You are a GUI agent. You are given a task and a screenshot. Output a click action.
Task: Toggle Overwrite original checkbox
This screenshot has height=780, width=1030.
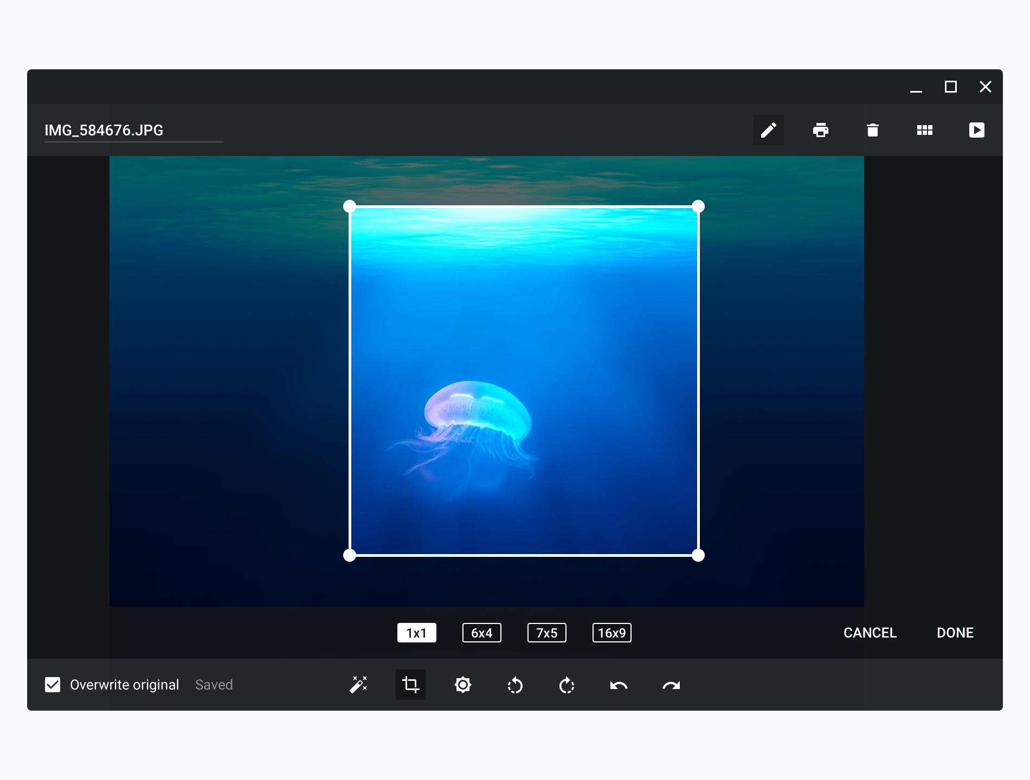click(53, 685)
